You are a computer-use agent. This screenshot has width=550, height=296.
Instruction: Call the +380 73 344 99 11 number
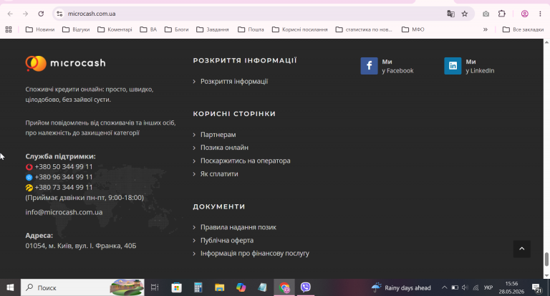coord(64,187)
